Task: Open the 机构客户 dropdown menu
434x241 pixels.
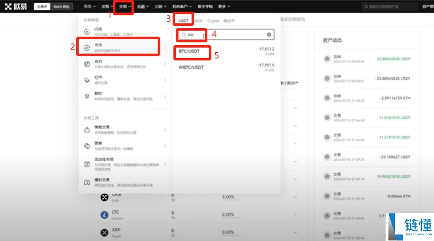Action: point(182,6)
